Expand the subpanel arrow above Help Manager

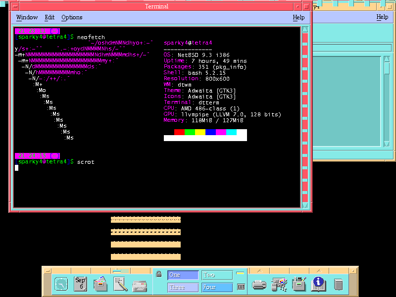pyautogui.click(x=318, y=271)
